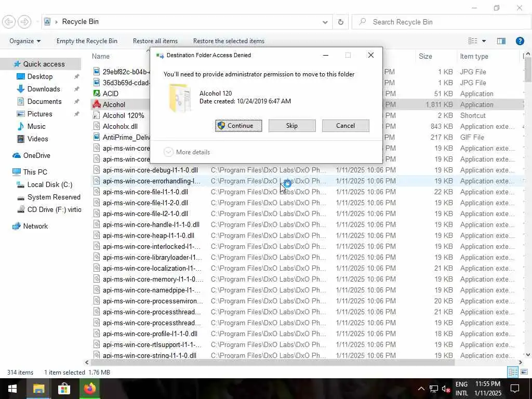Screen dimensions: 532x399
Task: Select api-ms-win-core-handle-l1-1-0.dll
Action: click(151, 224)
